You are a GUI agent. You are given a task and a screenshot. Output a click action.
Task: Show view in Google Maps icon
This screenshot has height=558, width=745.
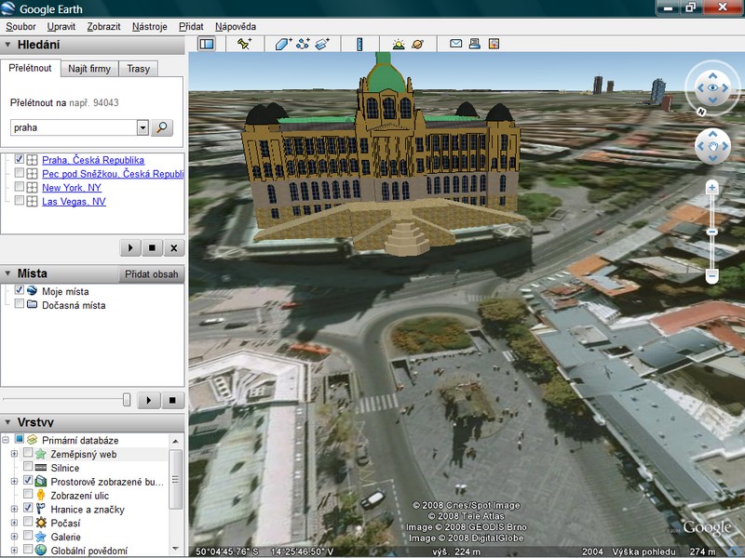[x=494, y=44]
